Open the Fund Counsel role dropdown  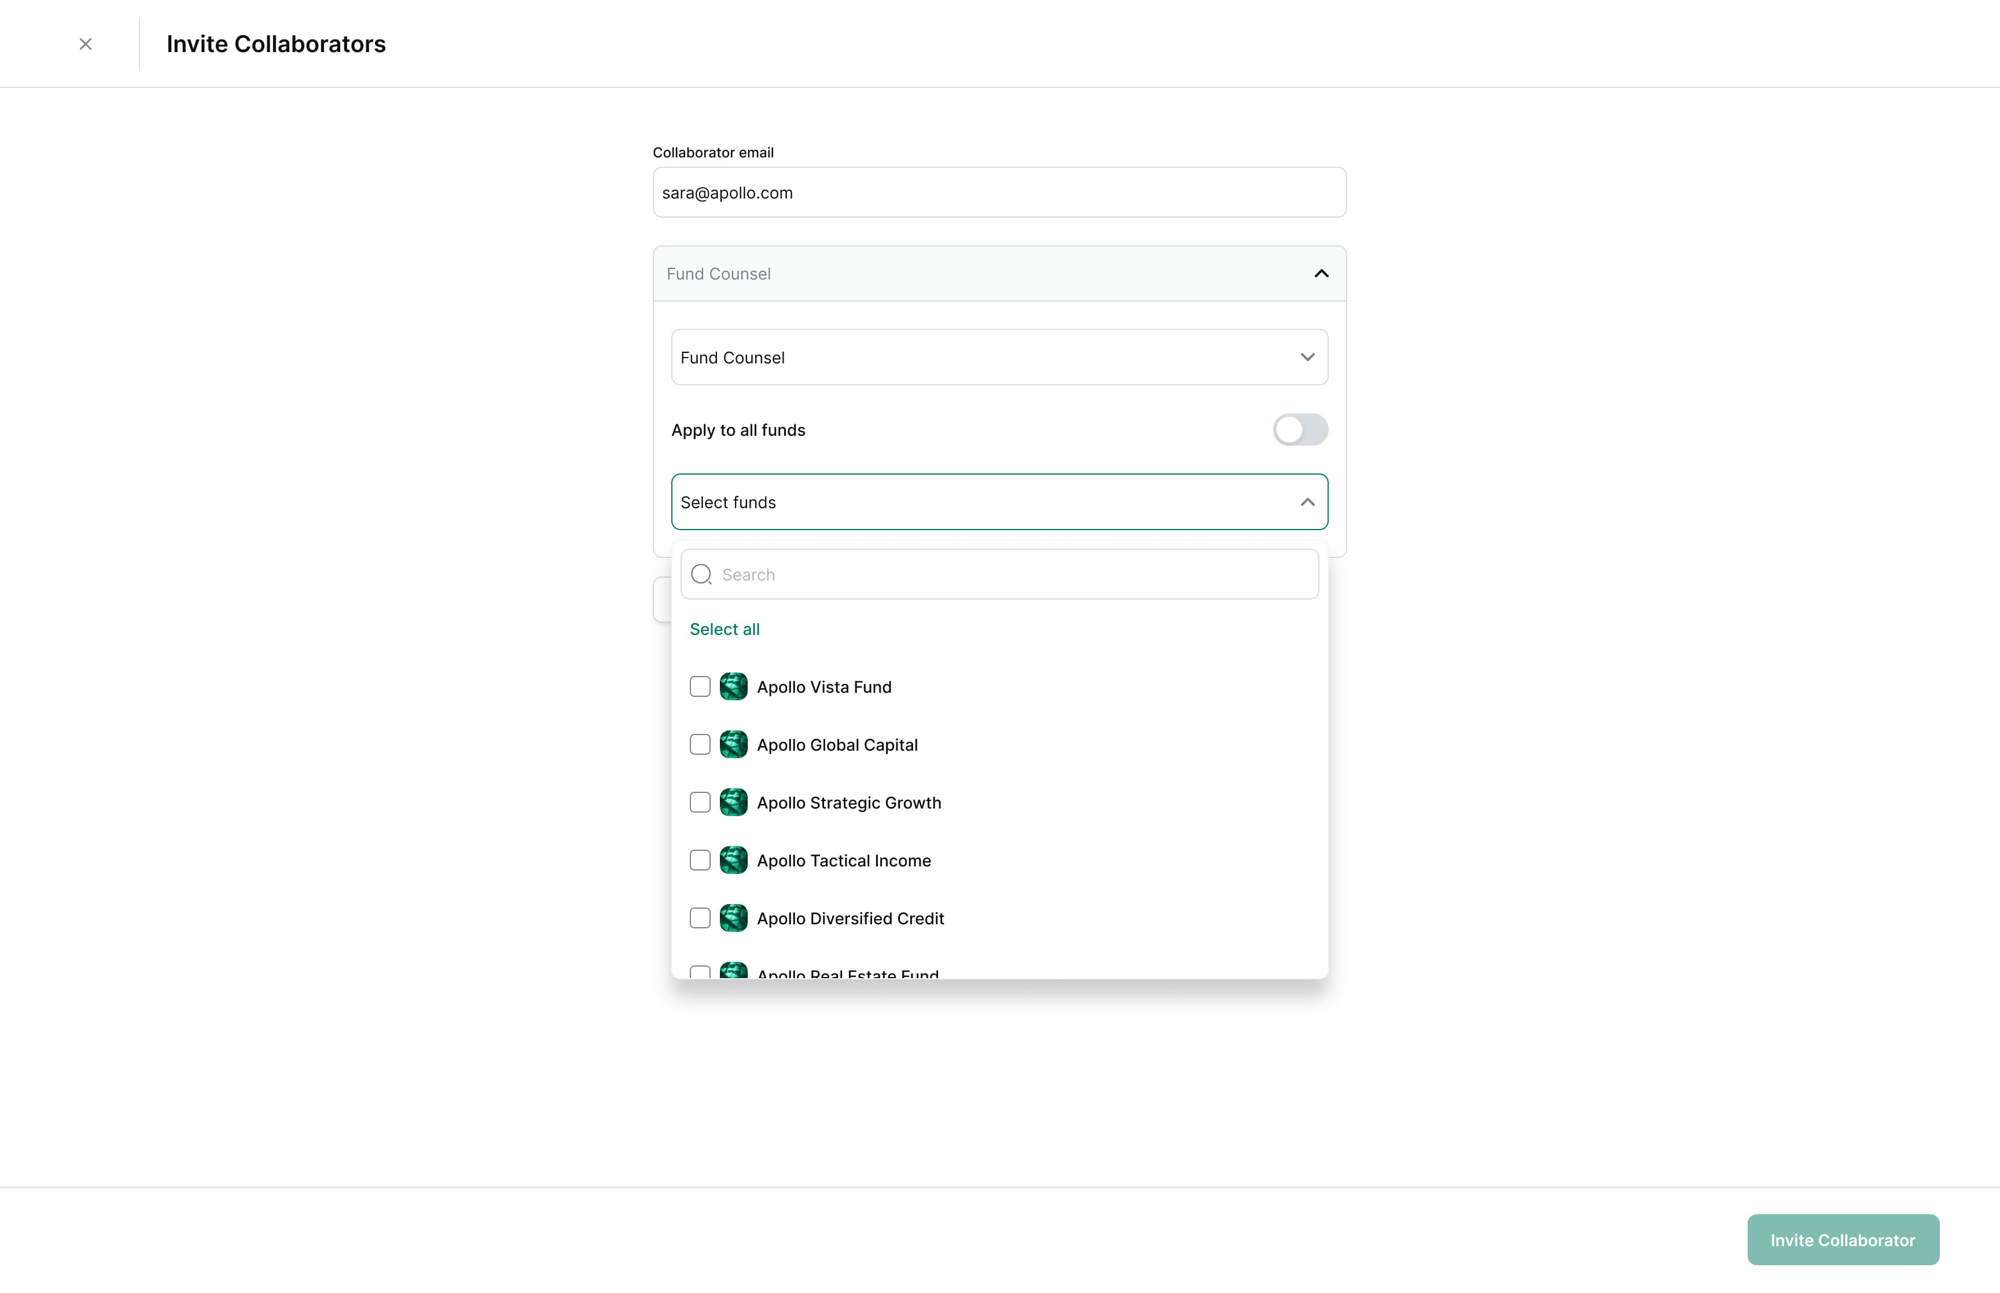(999, 357)
